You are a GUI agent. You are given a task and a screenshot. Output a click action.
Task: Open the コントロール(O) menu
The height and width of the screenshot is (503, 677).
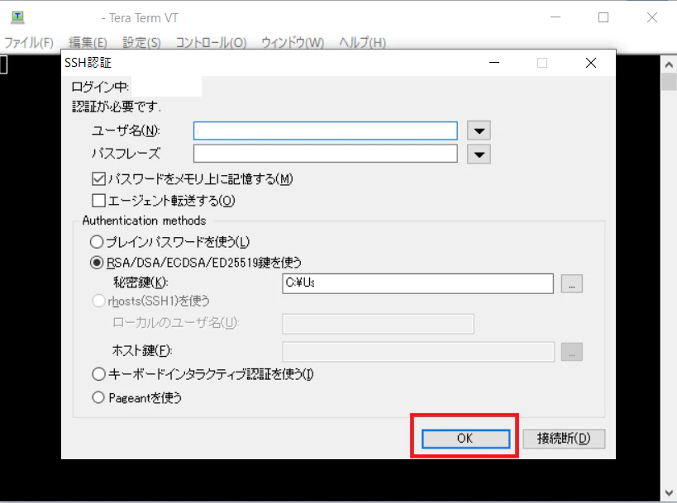point(211,43)
